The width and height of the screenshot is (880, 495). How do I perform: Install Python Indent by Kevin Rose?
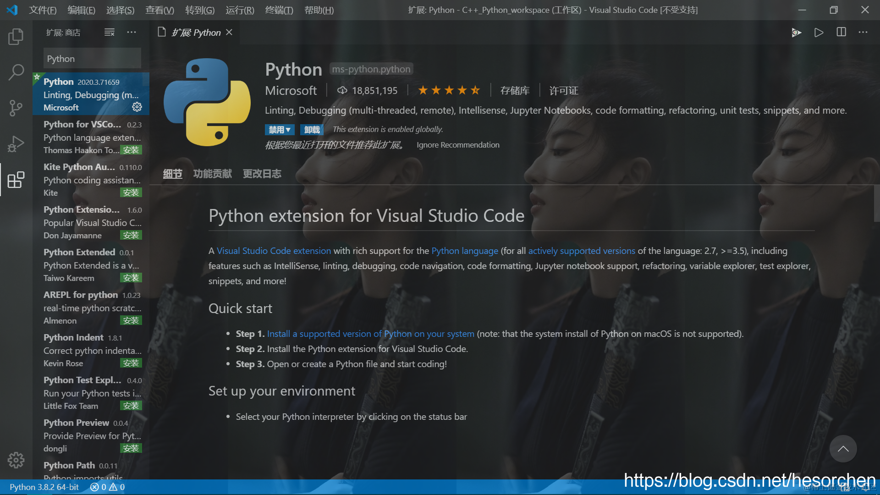[x=131, y=363]
